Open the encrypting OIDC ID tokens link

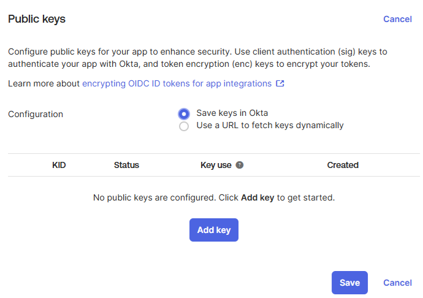tap(177, 83)
